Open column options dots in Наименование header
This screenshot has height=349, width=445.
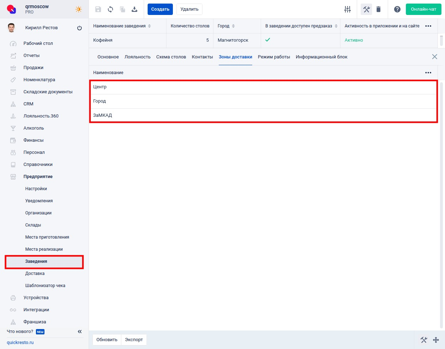pyautogui.click(x=428, y=73)
